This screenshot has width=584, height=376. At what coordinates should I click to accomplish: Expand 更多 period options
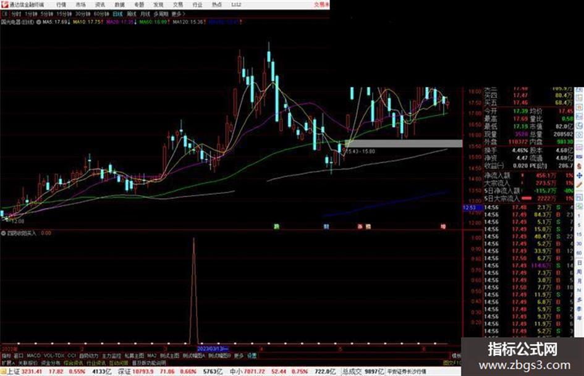click(x=177, y=14)
